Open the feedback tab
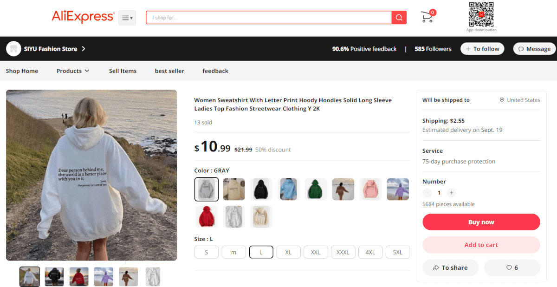 pyautogui.click(x=215, y=71)
